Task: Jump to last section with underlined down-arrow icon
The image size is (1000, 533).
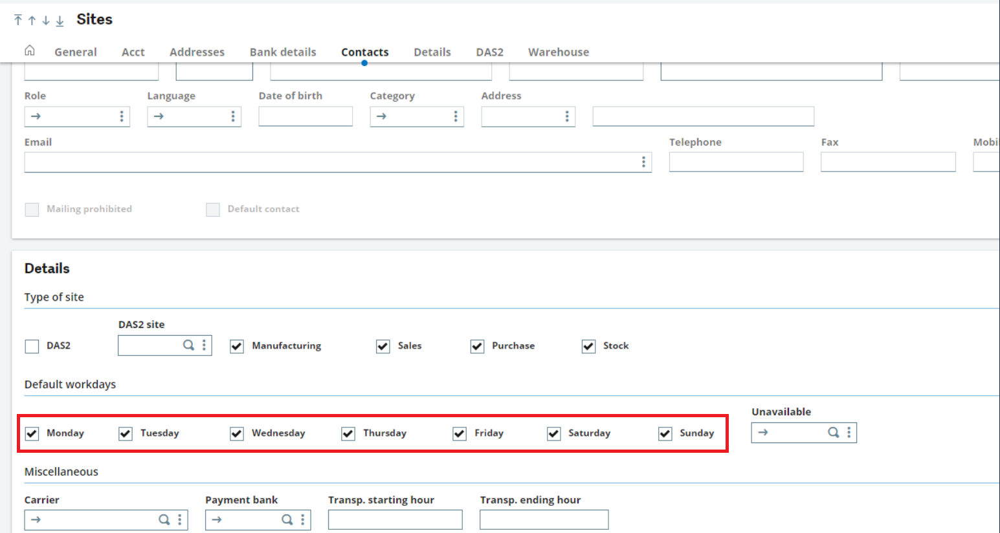Action: [x=60, y=20]
